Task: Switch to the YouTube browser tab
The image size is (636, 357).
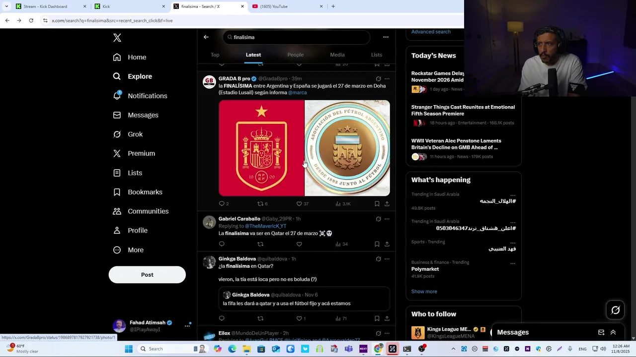Action: (x=288, y=6)
